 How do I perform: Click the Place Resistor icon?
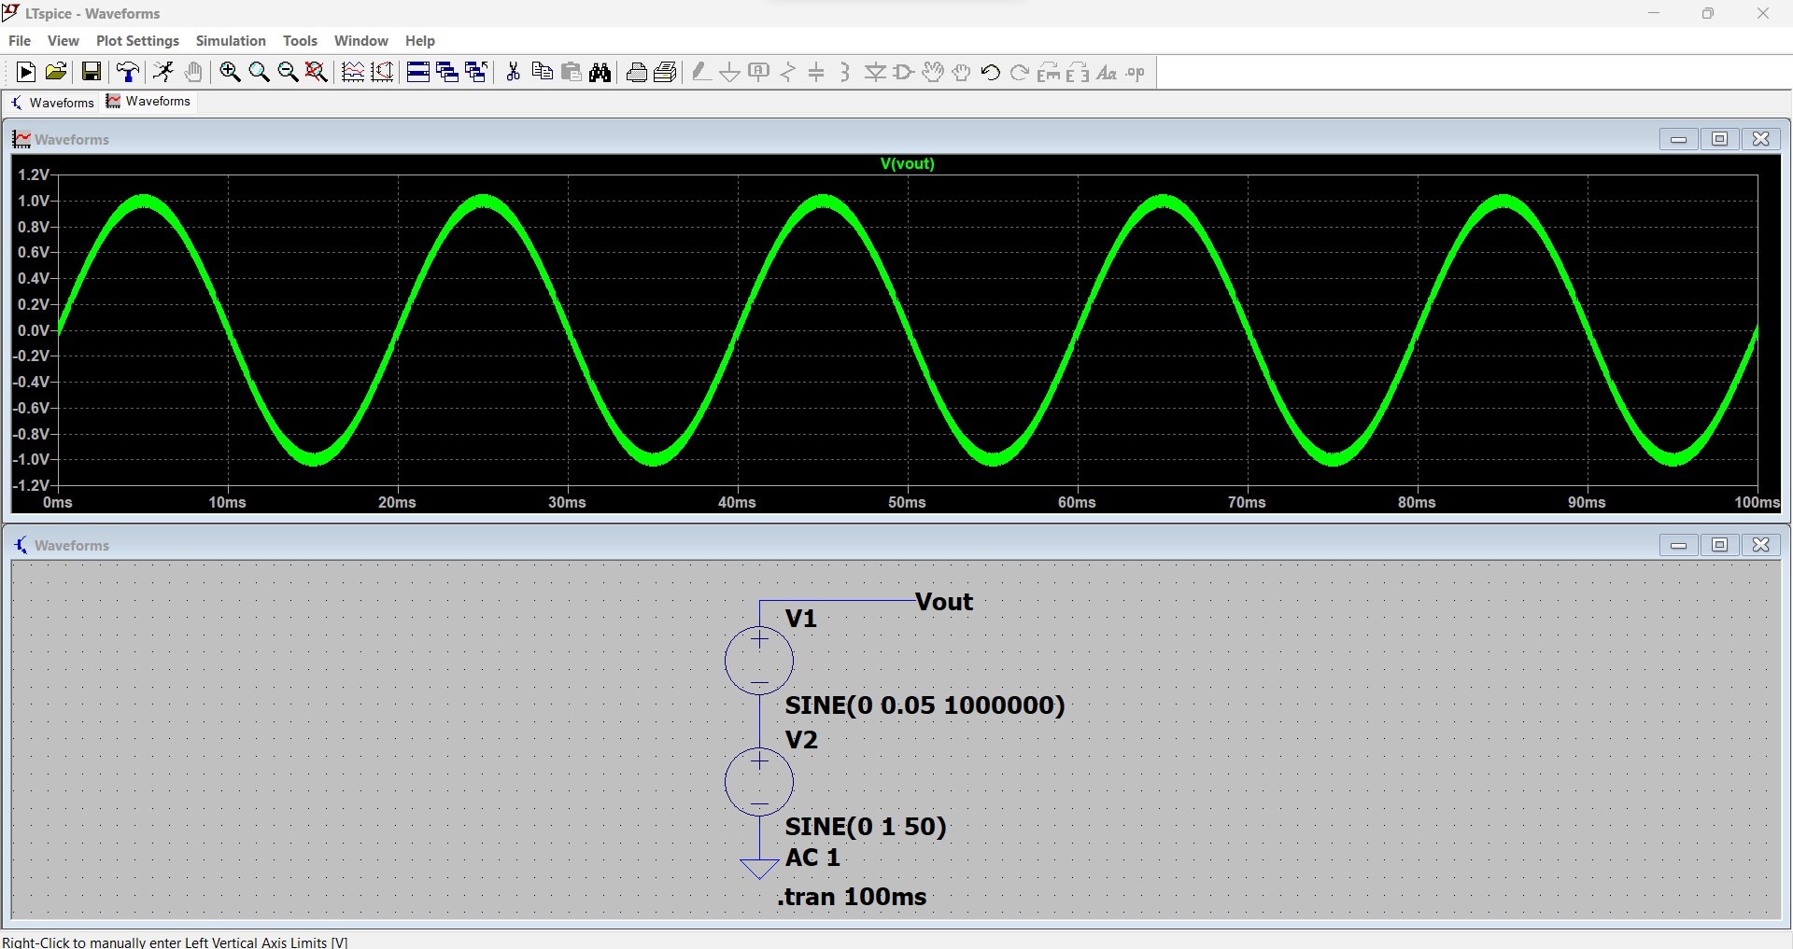point(788,72)
